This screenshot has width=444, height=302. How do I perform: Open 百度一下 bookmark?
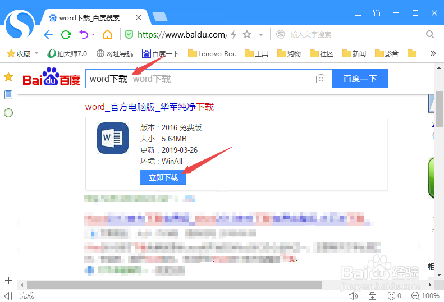click(161, 53)
